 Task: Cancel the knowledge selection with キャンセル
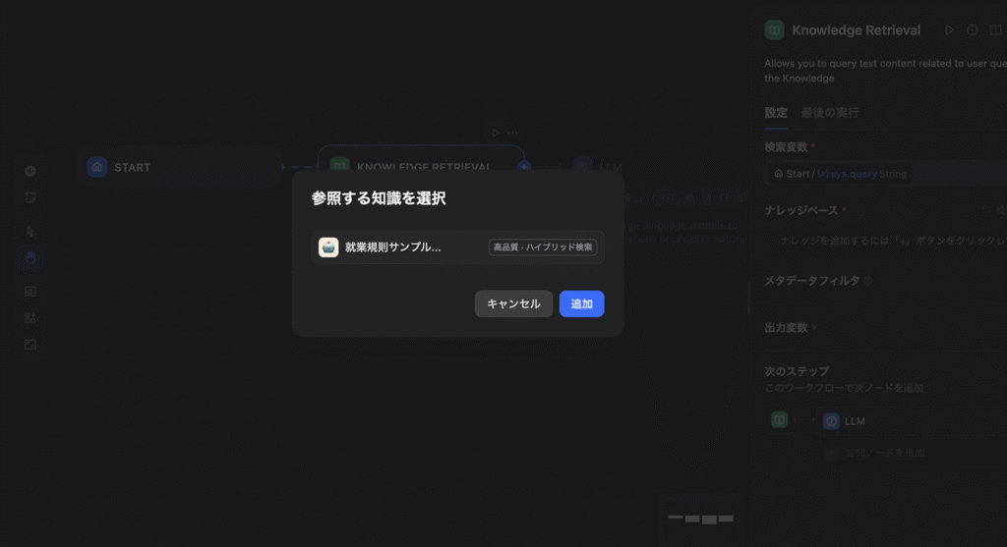[x=513, y=304]
